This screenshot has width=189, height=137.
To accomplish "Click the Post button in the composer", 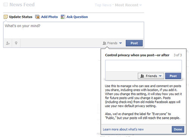I will coord(134,43).
